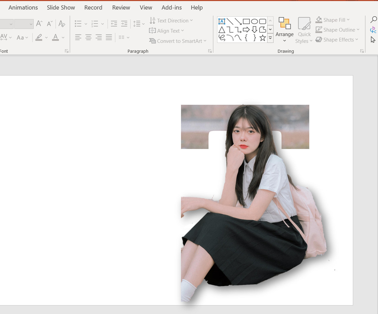
Task: Insert the 5-Point Star shape
Action: (x=263, y=38)
